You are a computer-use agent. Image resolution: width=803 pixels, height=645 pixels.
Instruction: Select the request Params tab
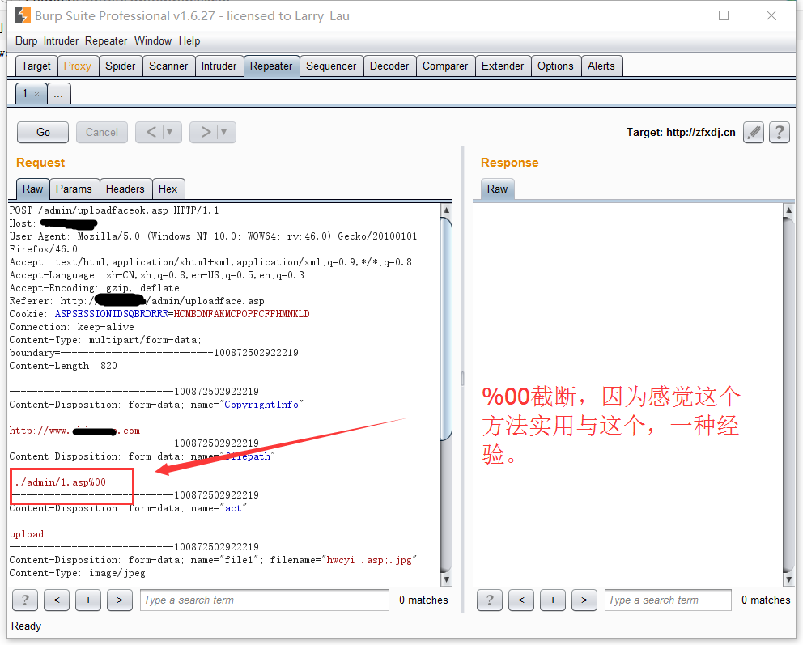pyautogui.click(x=74, y=189)
